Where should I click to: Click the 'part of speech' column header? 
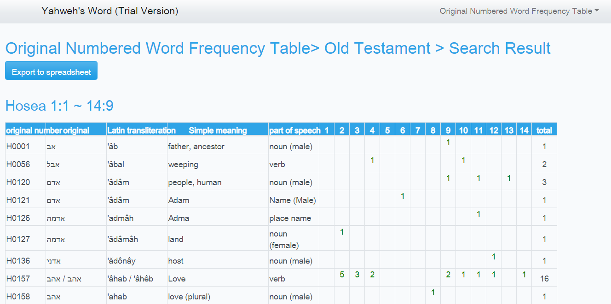(294, 130)
